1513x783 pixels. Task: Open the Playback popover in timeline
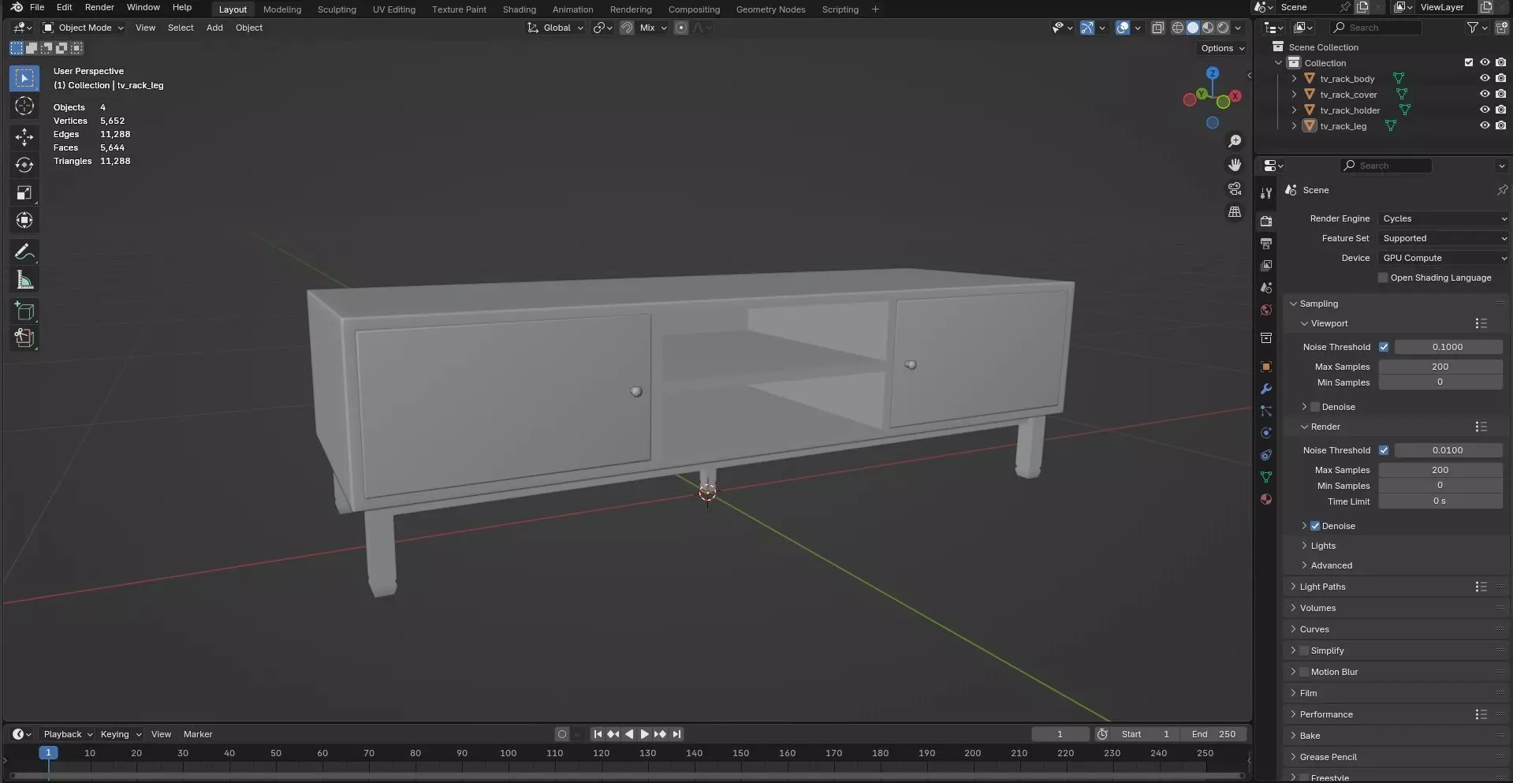pos(67,734)
